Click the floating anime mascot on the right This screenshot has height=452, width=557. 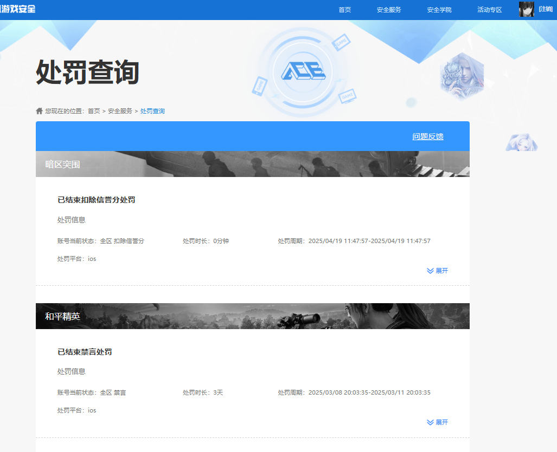pos(521,143)
